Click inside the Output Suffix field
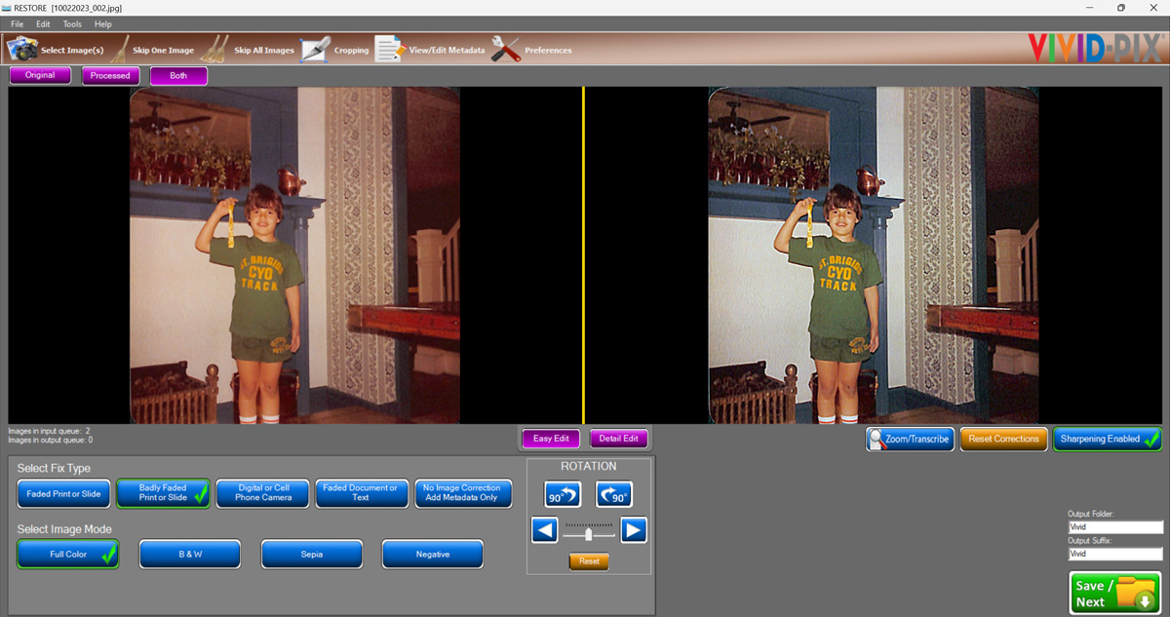Image resolution: width=1170 pixels, height=617 pixels. [1114, 554]
